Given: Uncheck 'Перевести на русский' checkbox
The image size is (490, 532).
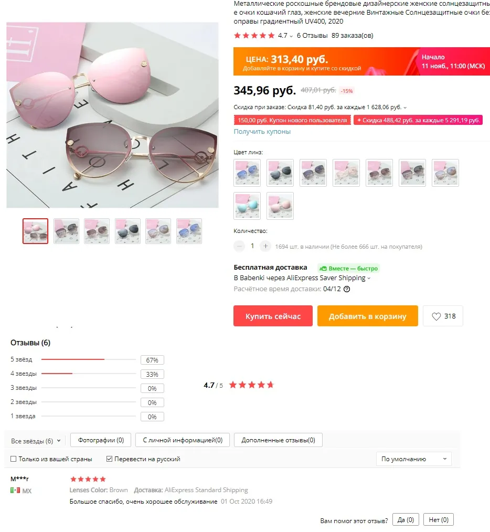Looking at the screenshot, I should click(x=109, y=459).
